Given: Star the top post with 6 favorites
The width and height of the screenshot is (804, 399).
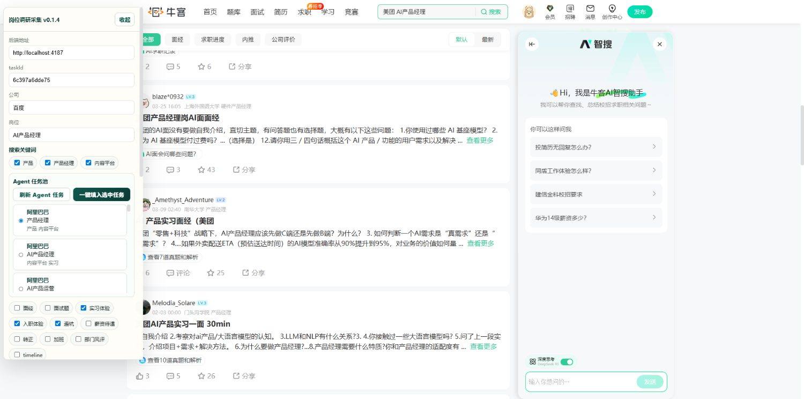Looking at the screenshot, I should (x=204, y=66).
